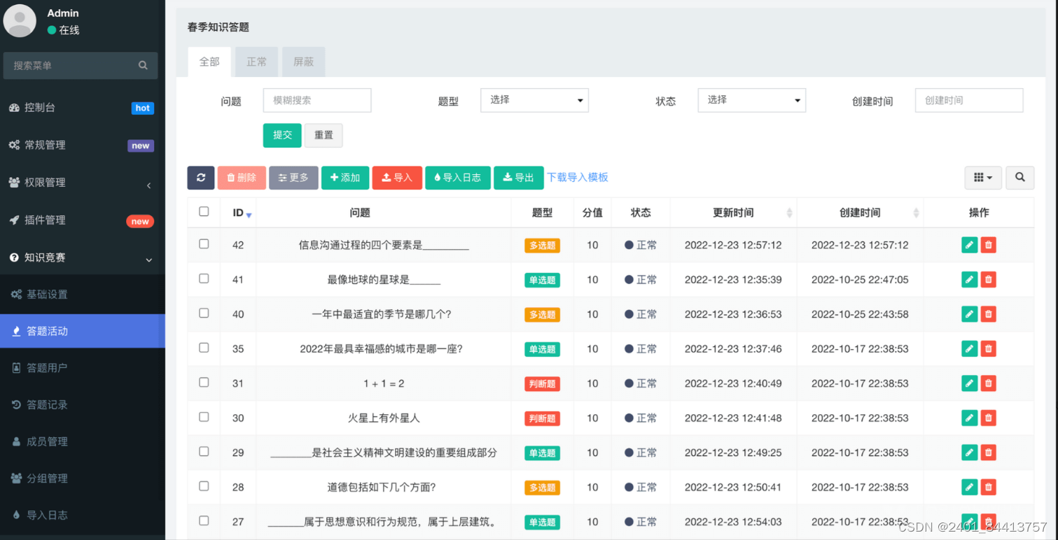Delete the row '1 + 1 = 2'

988,383
